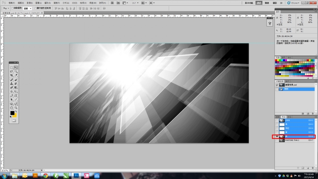Enable Auto-Select checkbox in options bar

(x=12, y=8)
